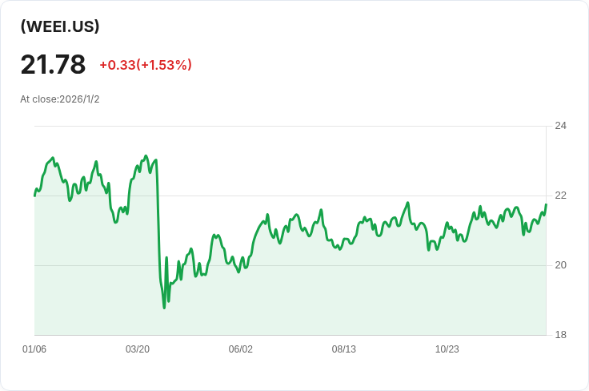Click the 22 label on the price axis
The height and width of the screenshot is (391, 589).
pyautogui.click(x=560, y=195)
